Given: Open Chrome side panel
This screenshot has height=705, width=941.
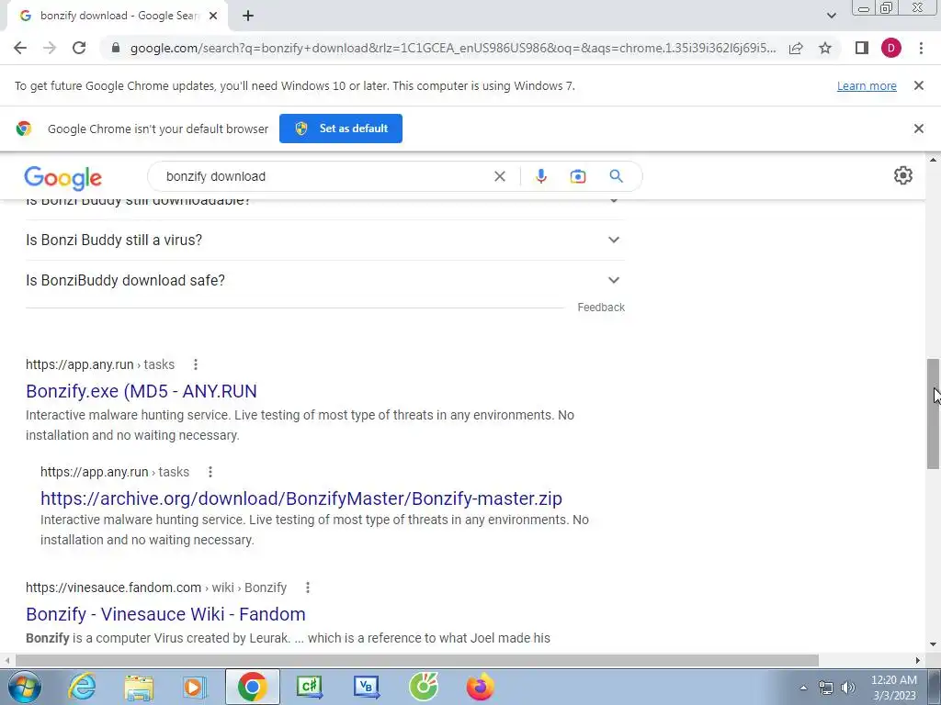Looking at the screenshot, I should pyautogui.click(x=862, y=48).
